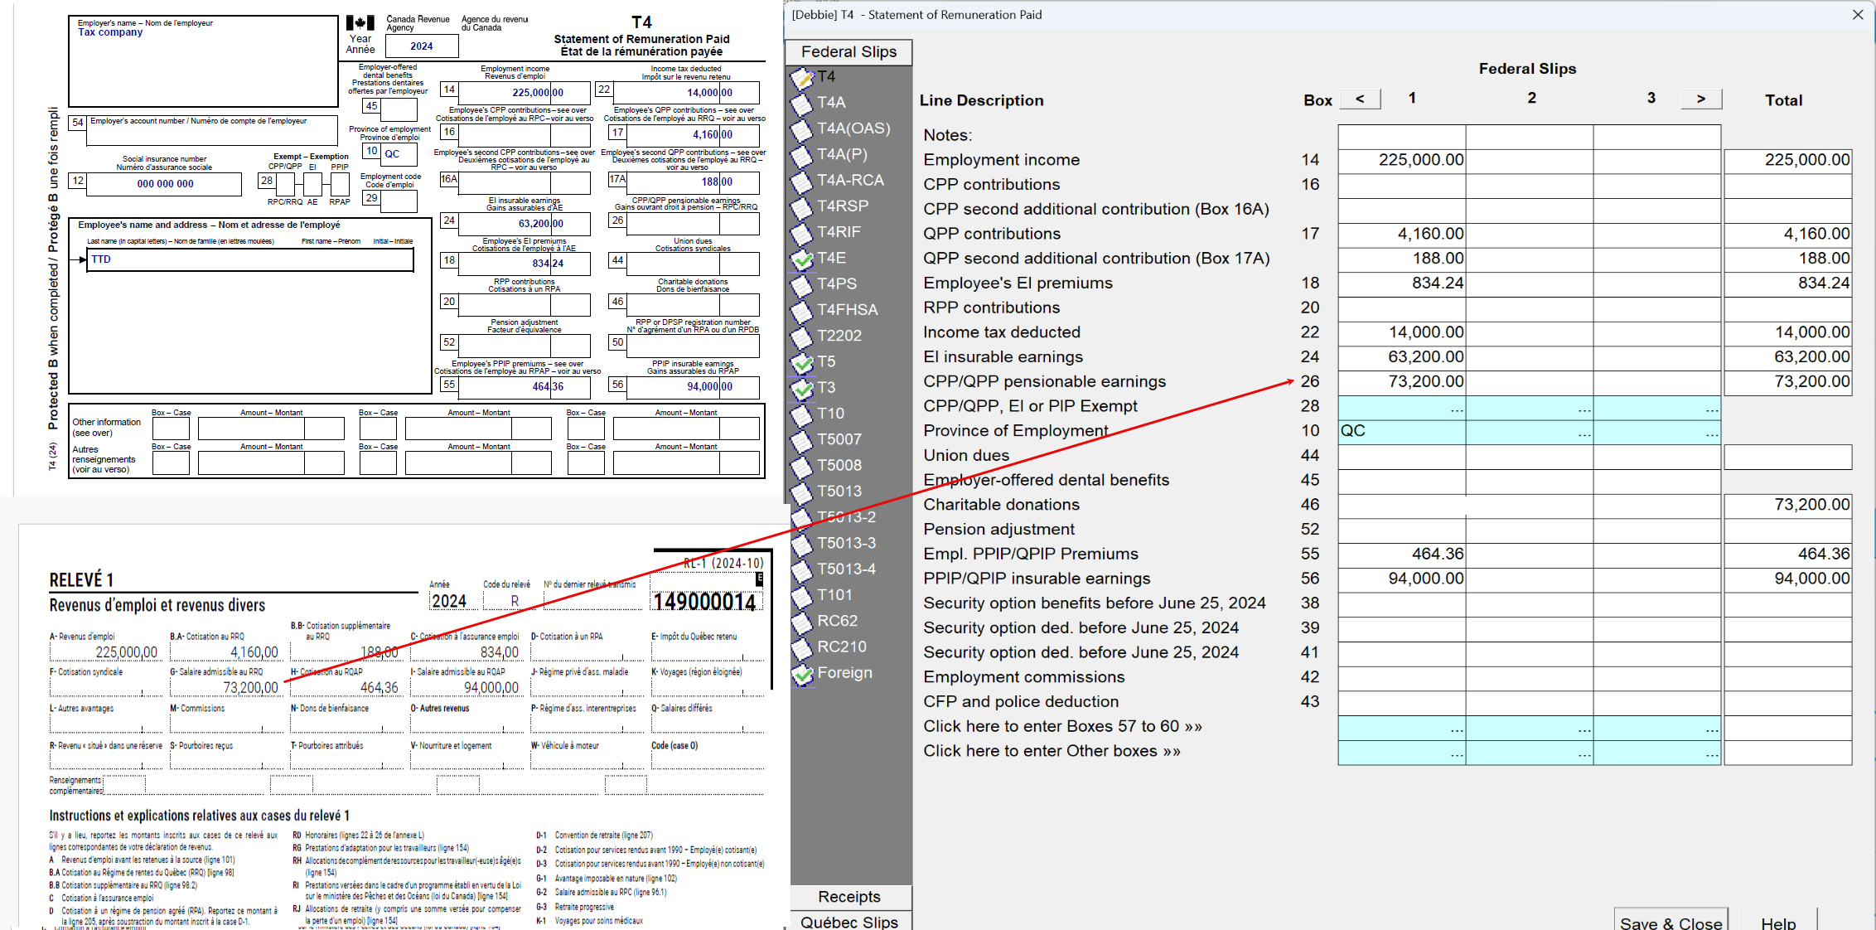Click the T2202 slip icon

pyautogui.click(x=802, y=337)
